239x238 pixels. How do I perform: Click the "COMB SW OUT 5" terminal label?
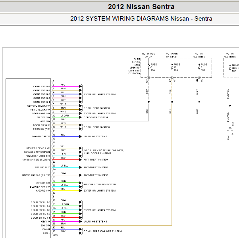coord(40,202)
